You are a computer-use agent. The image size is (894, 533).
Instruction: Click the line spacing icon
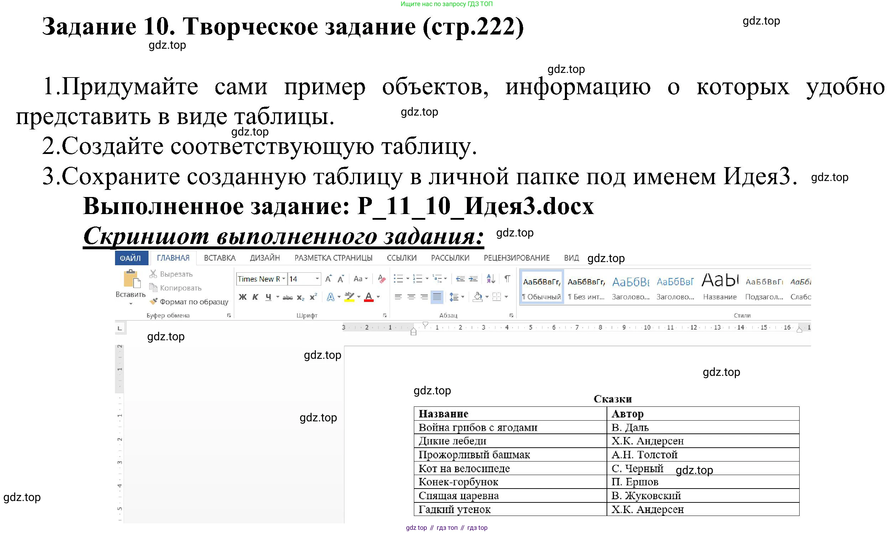point(454,297)
